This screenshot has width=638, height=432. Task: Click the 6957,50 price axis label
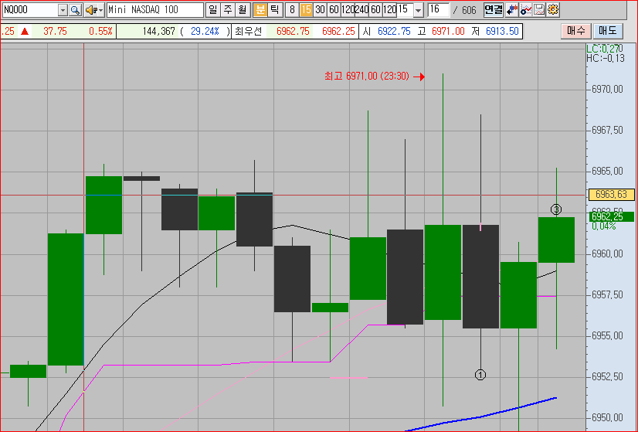point(607,294)
